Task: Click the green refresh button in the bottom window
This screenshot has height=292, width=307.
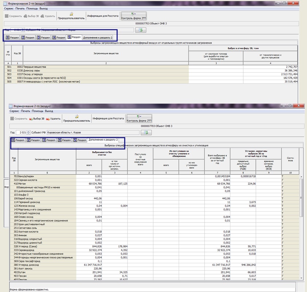Action: tap(146, 132)
